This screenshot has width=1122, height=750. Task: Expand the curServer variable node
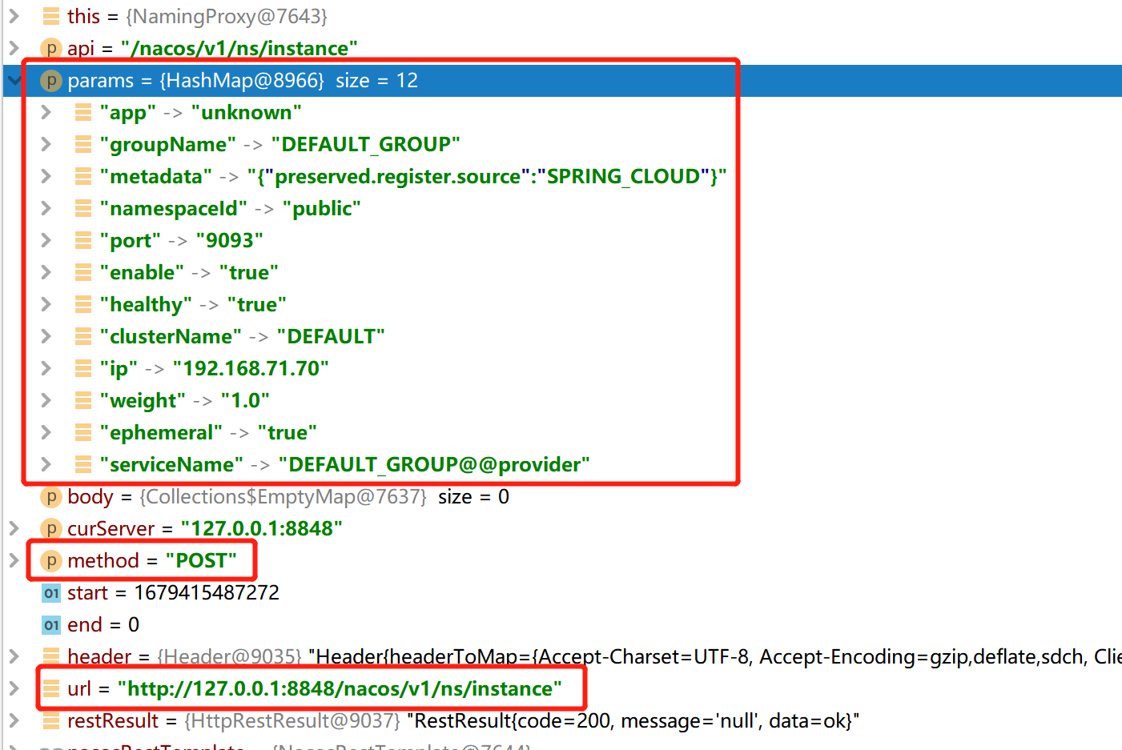[x=14, y=528]
